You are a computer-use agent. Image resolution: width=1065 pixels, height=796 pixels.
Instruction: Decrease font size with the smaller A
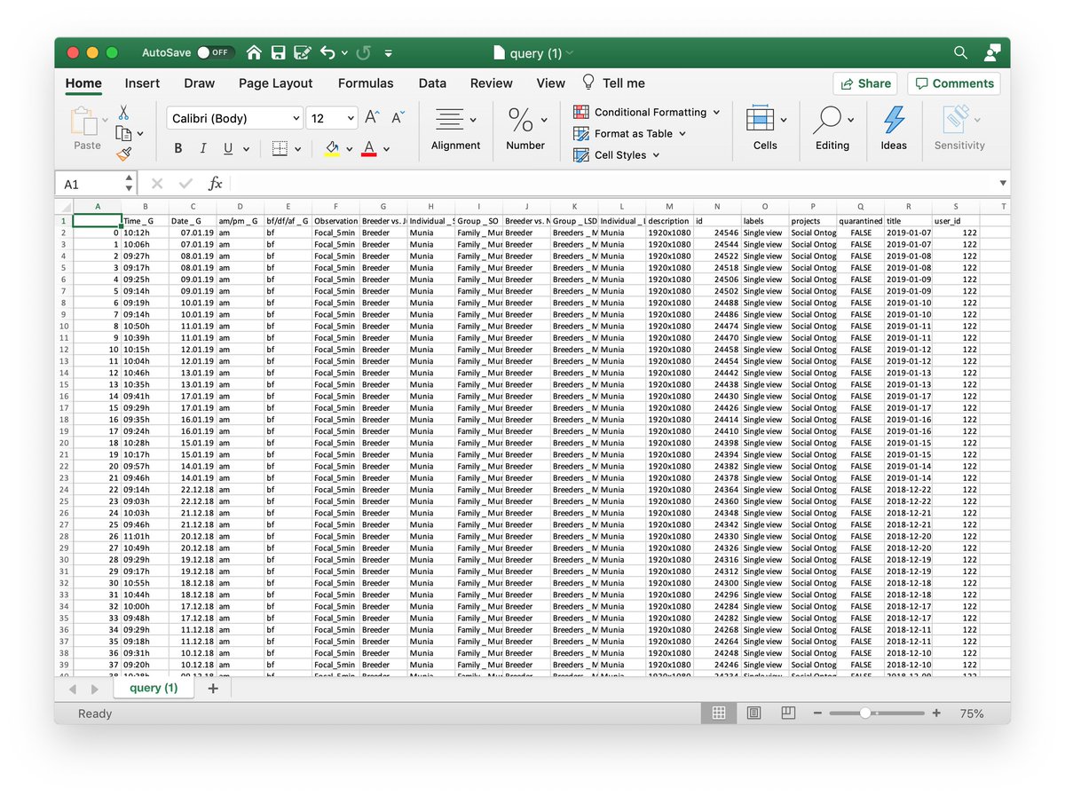point(398,117)
